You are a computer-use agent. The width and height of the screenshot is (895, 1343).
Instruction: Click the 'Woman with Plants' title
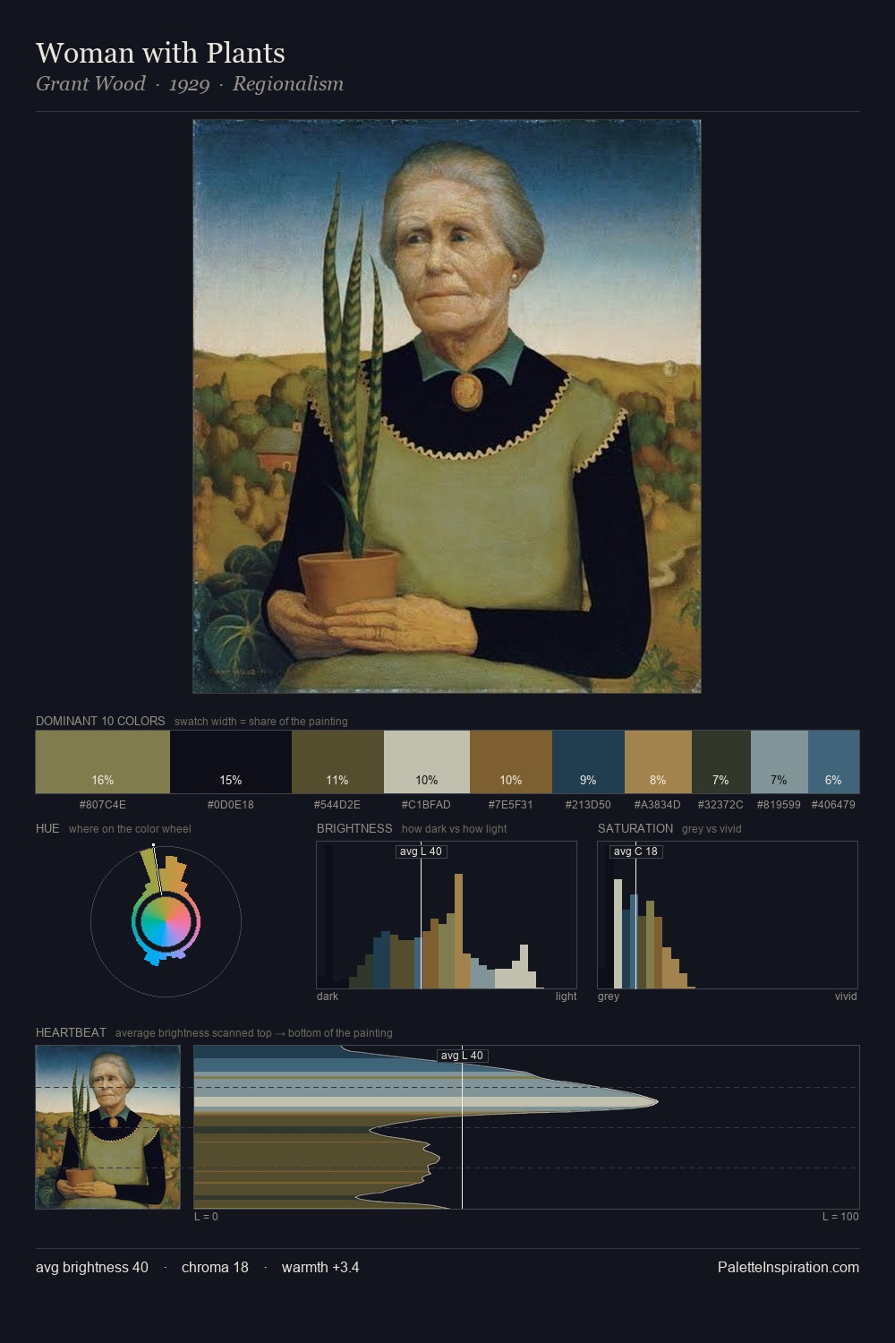point(160,53)
